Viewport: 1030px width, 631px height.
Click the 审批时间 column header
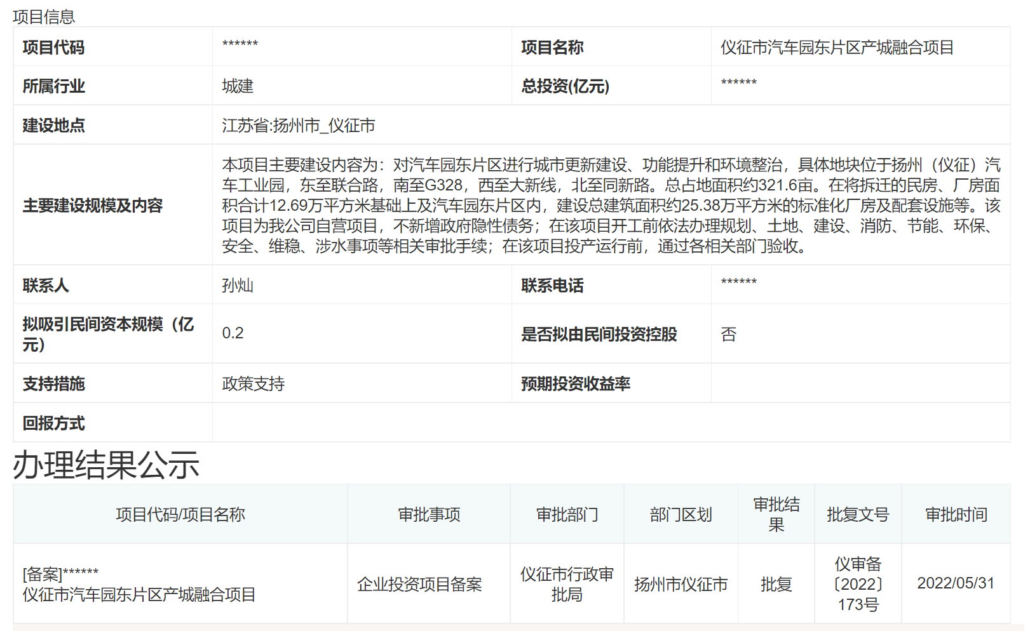pyautogui.click(x=956, y=515)
